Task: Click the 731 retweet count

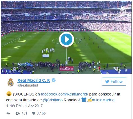Action: point(24,113)
